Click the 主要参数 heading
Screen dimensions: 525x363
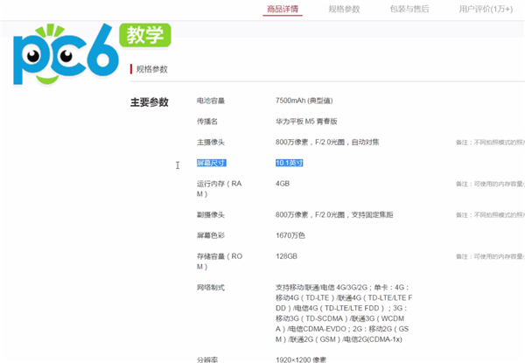150,102
